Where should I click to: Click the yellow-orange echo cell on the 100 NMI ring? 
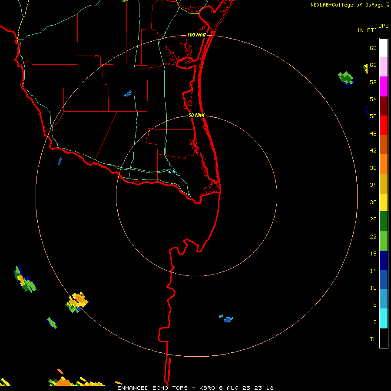77,302
